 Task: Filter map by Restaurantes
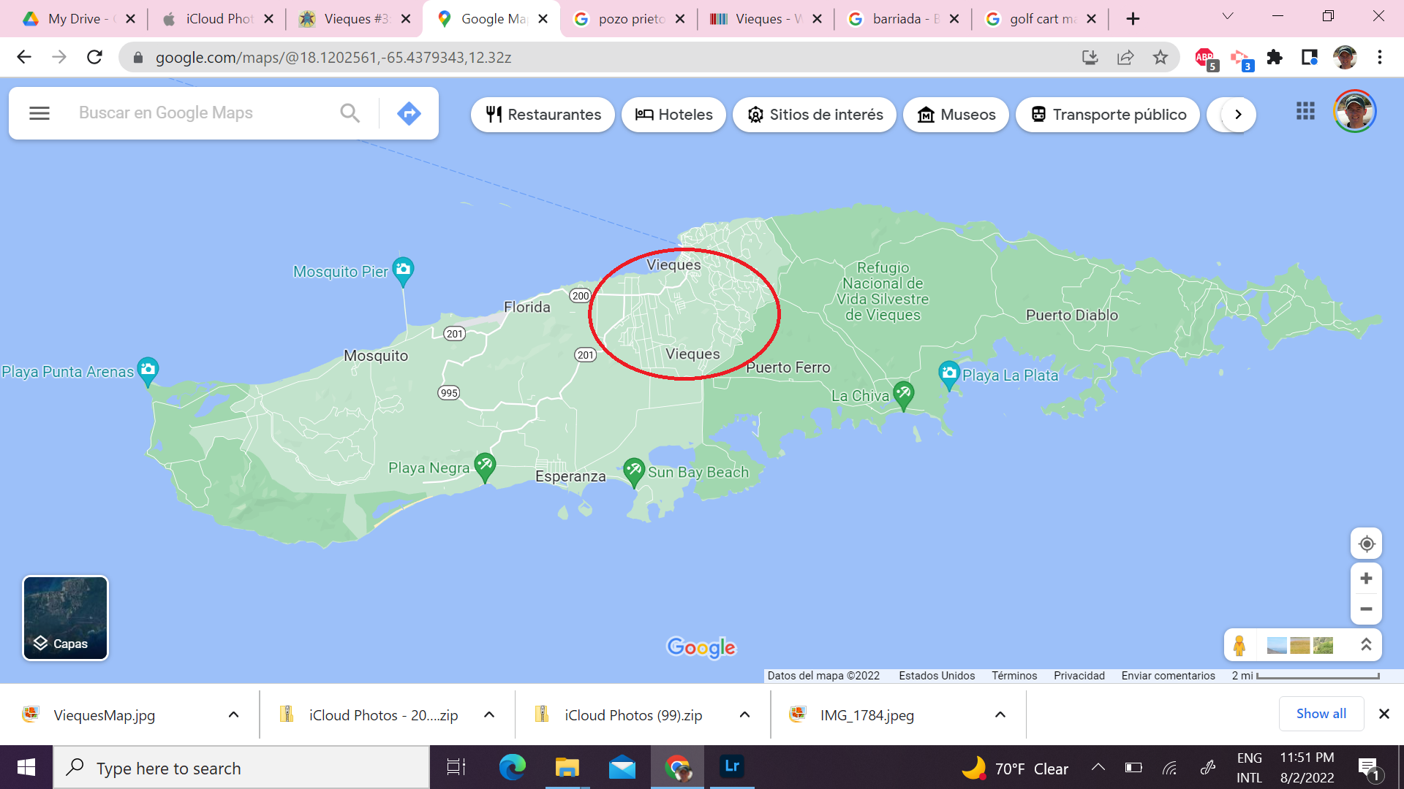543,115
